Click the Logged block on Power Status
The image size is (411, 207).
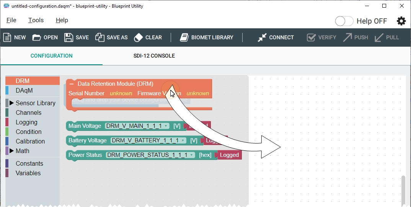[229, 155]
